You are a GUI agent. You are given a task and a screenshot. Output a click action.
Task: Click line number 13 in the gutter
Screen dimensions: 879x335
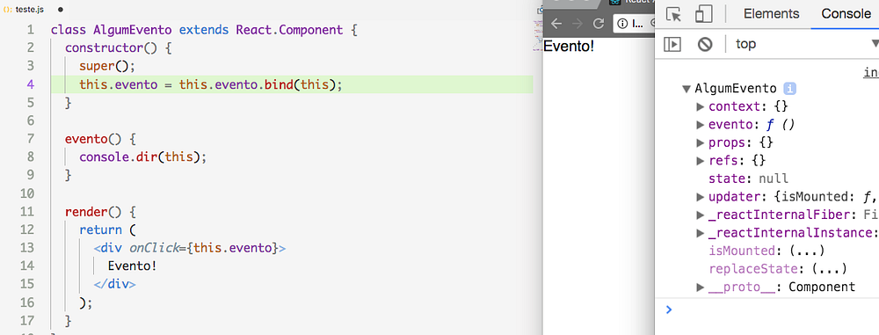point(27,247)
